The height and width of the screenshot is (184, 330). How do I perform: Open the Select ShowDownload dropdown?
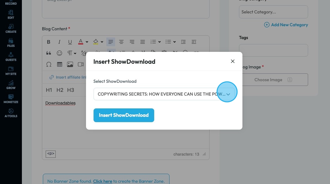pyautogui.click(x=164, y=94)
